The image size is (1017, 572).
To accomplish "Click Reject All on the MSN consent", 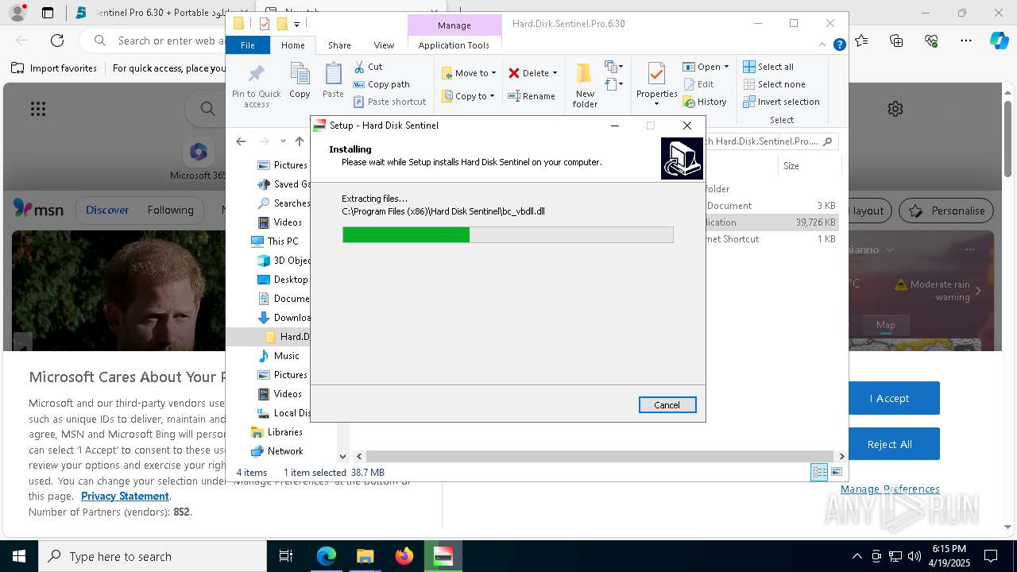I will coord(890,444).
